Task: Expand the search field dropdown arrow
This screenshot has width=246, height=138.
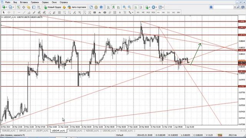Action: click(x=235, y=7)
